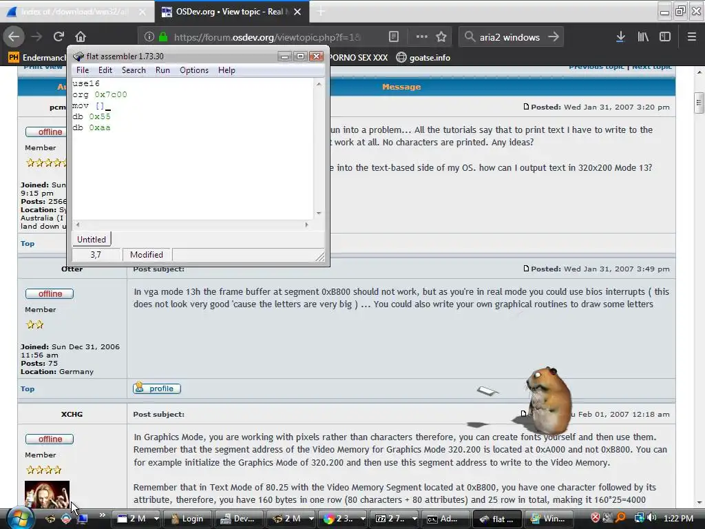Click the editor vertical scroll down arrow
The image size is (705, 529).
coord(319,214)
